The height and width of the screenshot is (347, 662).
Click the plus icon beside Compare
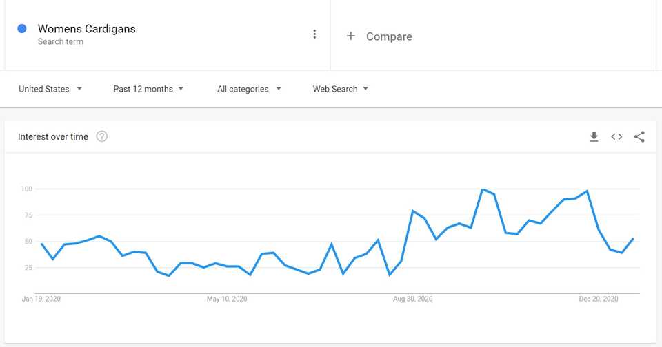351,36
